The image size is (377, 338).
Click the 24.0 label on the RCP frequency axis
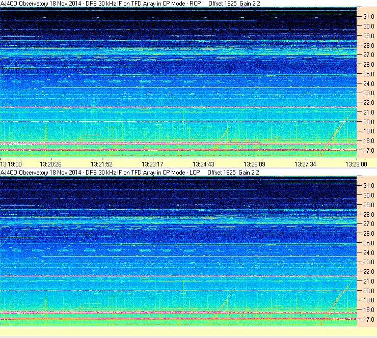pos(368,84)
